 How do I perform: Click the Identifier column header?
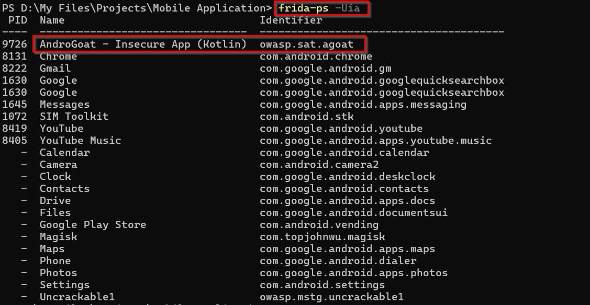[x=291, y=20]
